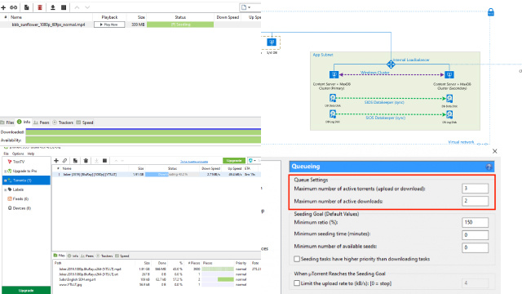
Task: Click the chain link Add URL icon in lower window
Action: tap(65, 161)
